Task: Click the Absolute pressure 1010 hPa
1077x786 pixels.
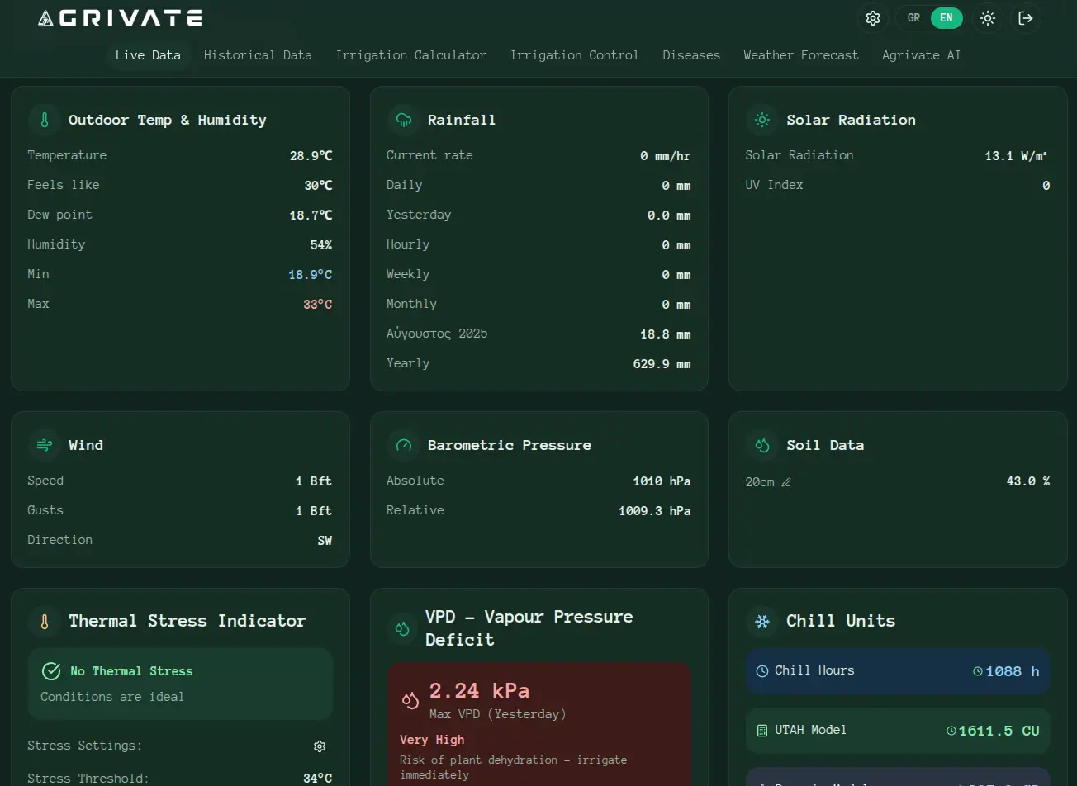Action: 662,481
